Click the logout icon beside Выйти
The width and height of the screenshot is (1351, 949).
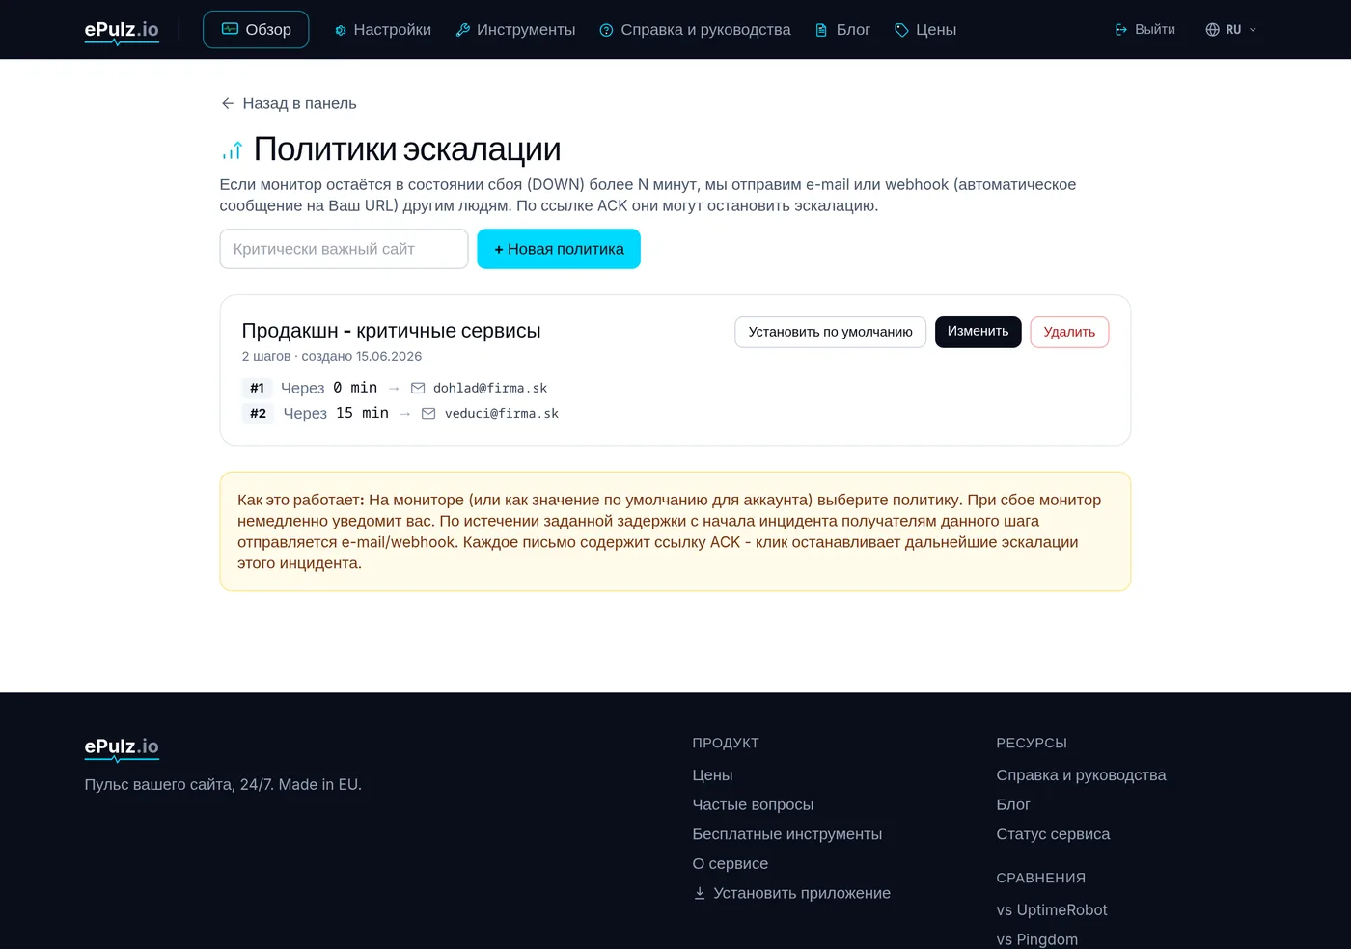point(1121,30)
